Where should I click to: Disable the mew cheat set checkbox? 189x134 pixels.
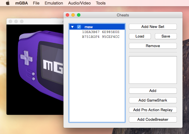[x=79, y=27]
